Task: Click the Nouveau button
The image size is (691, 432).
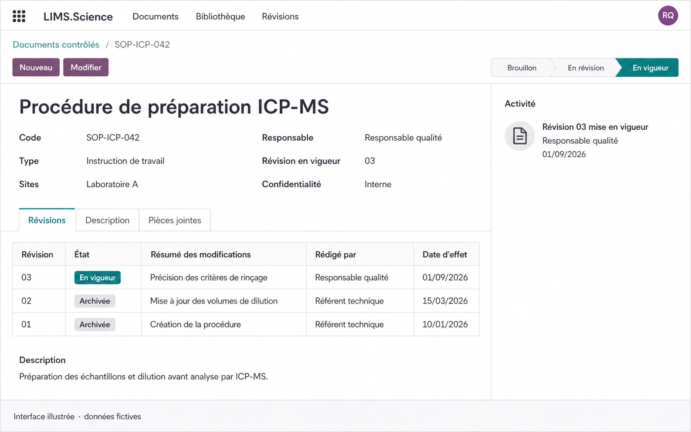Action: (x=36, y=67)
